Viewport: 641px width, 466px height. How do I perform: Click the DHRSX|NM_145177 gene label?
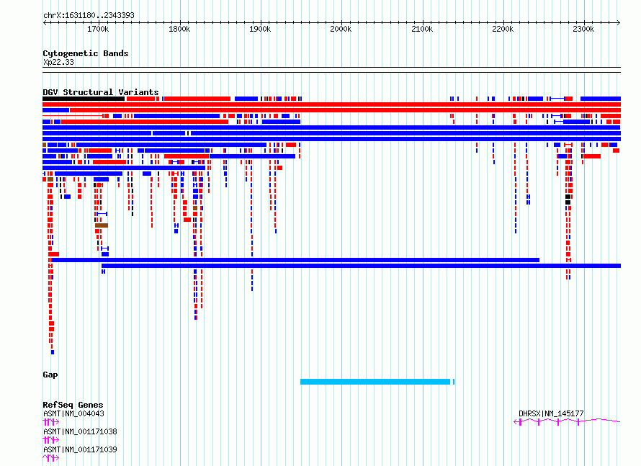(x=551, y=413)
